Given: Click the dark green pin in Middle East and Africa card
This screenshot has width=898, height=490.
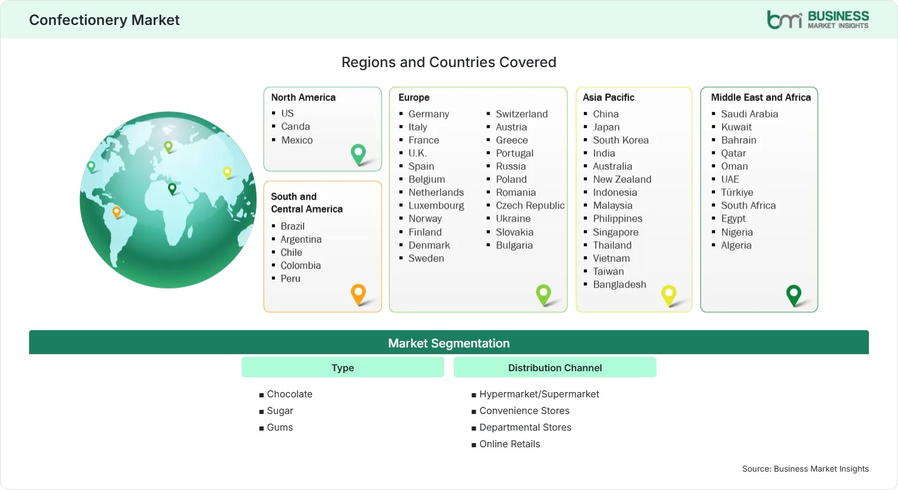Looking at the screenshot, I should pyautogui.click(x=793, y=295).
